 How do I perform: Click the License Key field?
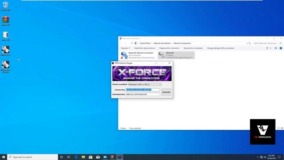tap(143, 90)
